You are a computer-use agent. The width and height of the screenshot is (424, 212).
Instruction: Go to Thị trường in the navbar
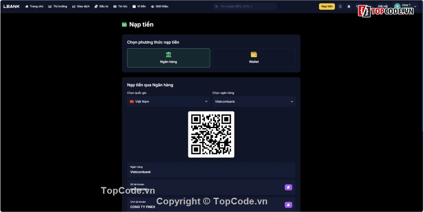(x=58, y=7)
